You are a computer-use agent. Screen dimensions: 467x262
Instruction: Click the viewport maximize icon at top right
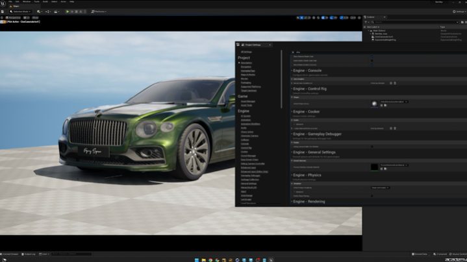pos(359,18)
